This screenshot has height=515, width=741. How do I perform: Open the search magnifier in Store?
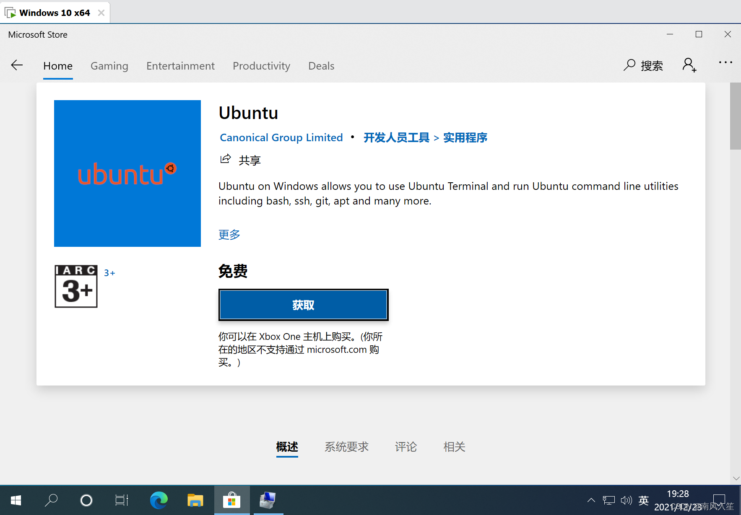point(629,65)
